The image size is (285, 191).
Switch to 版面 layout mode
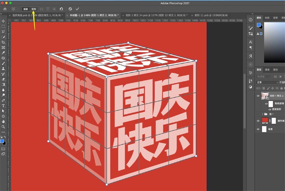tap(26, 9)
